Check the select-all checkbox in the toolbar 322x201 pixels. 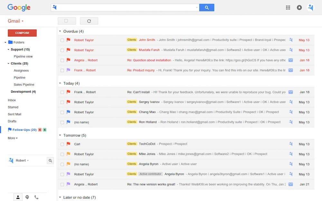(67, 21)
